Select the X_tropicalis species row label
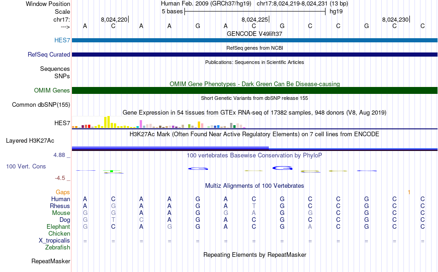The image size is (438, 272). pos(54,241)
